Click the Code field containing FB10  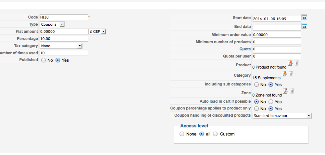pyautogui.click(x=64, y=17)
